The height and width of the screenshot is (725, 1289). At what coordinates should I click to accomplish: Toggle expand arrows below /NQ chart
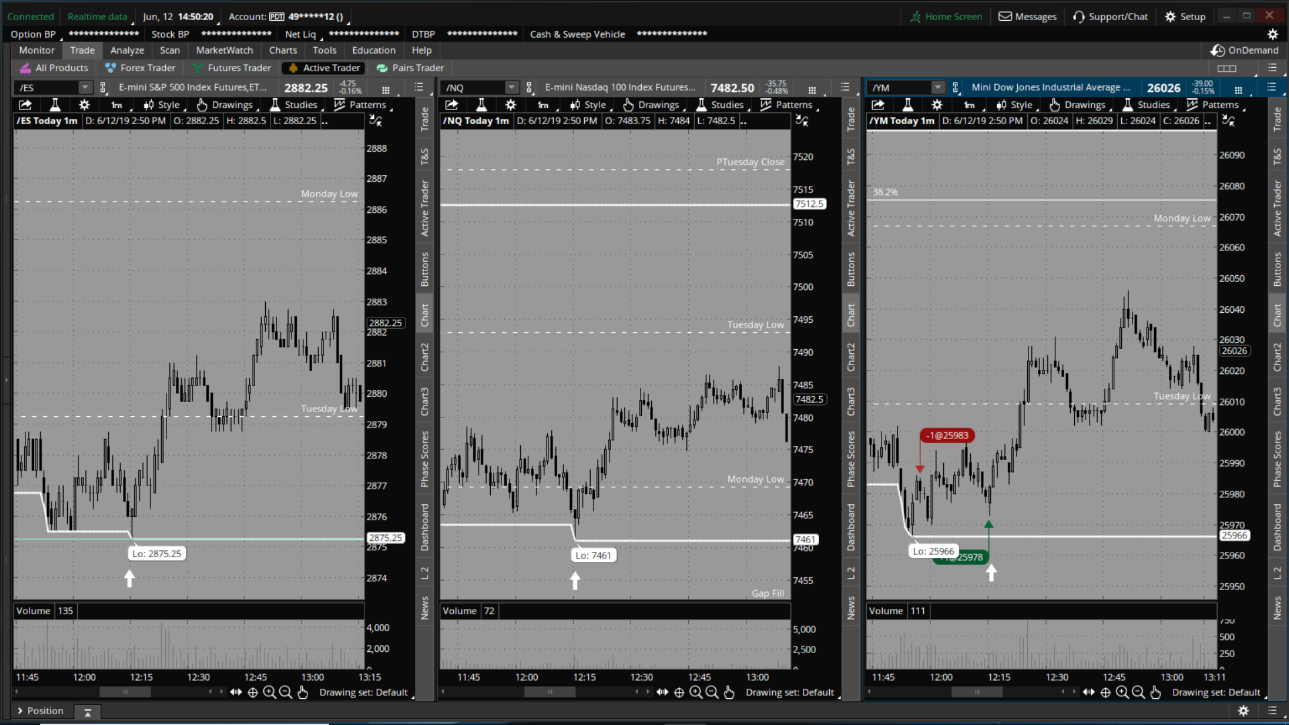662,692
